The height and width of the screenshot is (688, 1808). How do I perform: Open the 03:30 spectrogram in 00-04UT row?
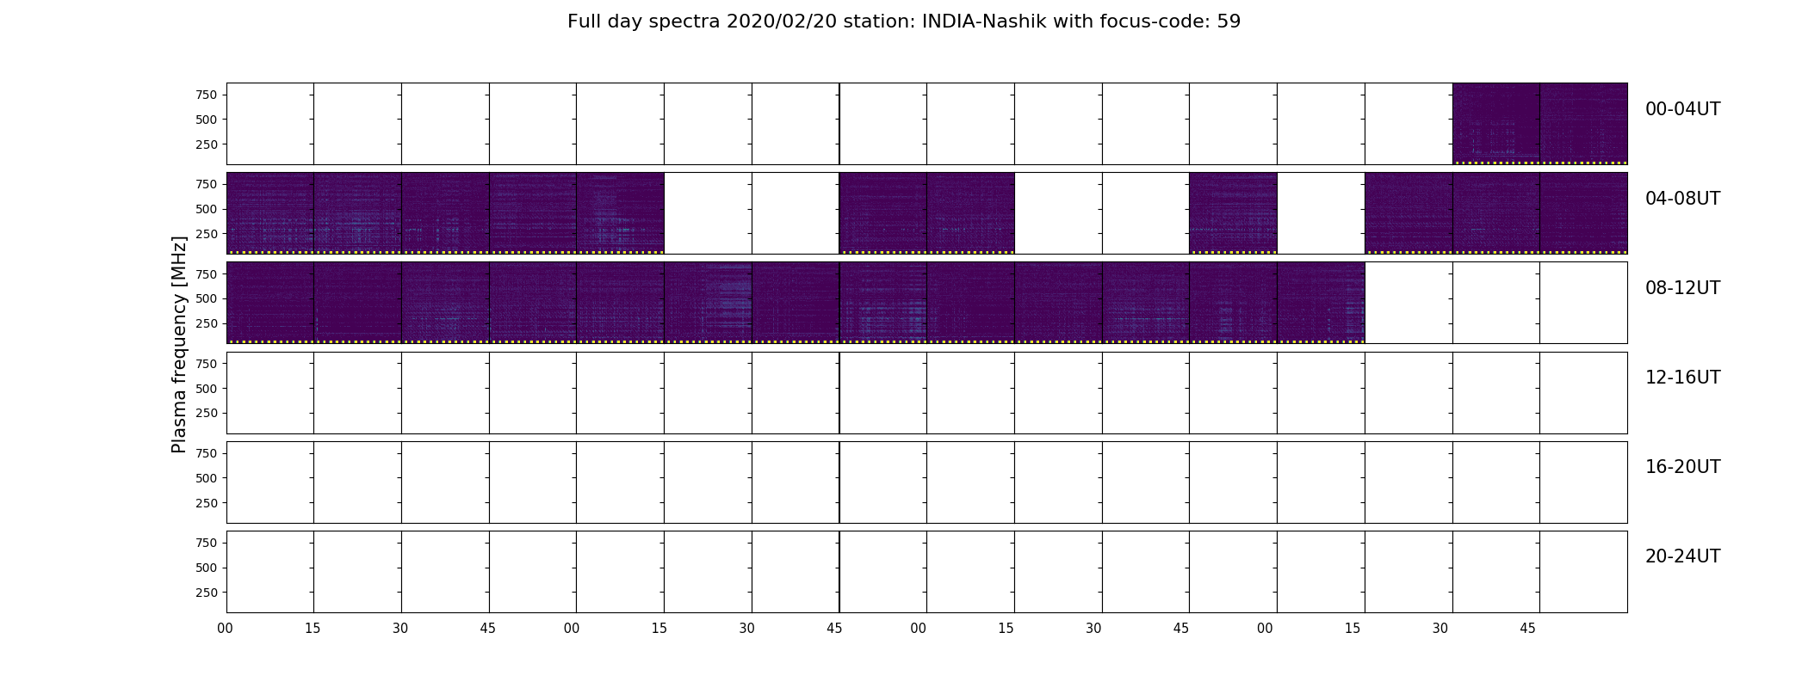tap(1496, 124)
